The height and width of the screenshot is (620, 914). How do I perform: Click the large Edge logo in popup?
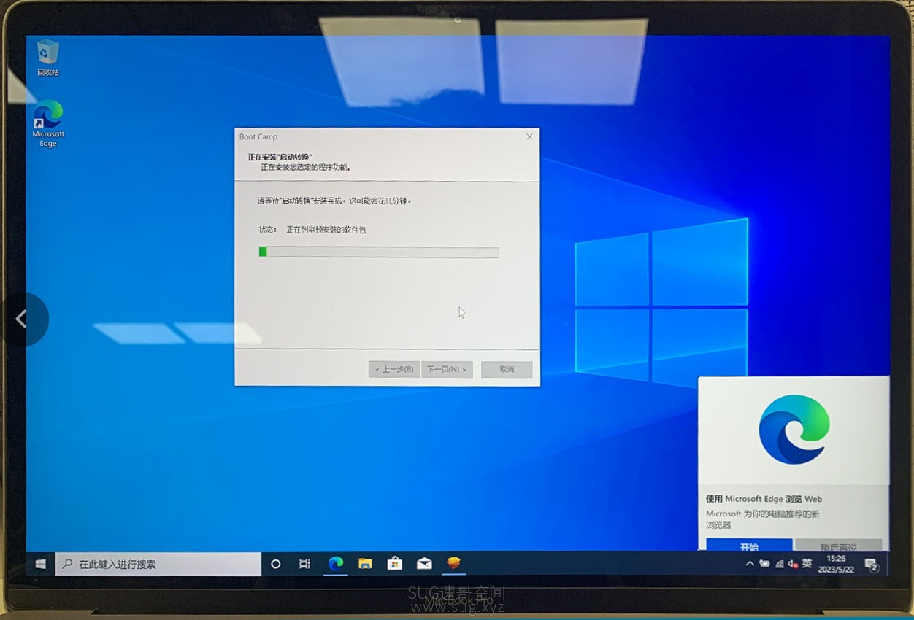point(794,430)
